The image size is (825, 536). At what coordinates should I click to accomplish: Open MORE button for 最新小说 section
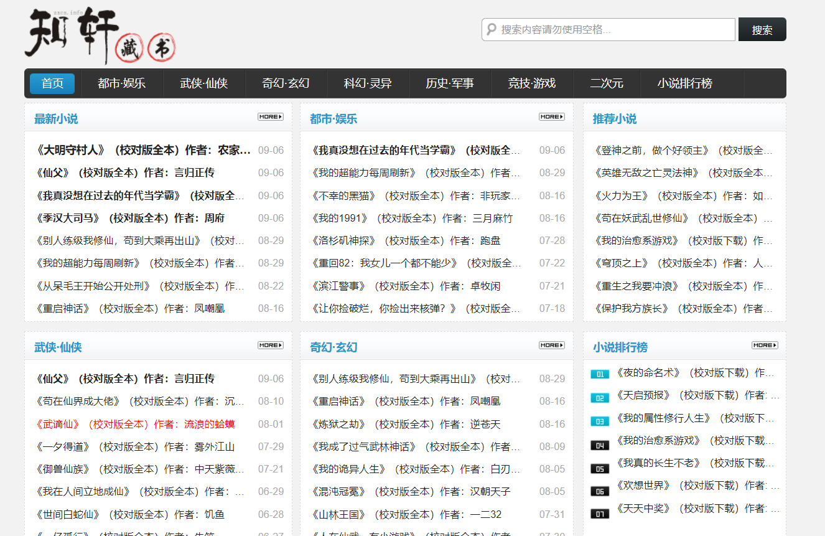(x=271, y=116)
